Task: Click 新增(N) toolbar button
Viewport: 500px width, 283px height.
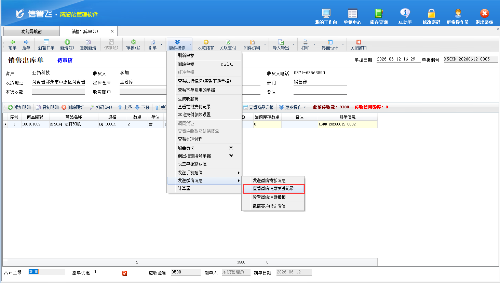Action: [67, 45]
